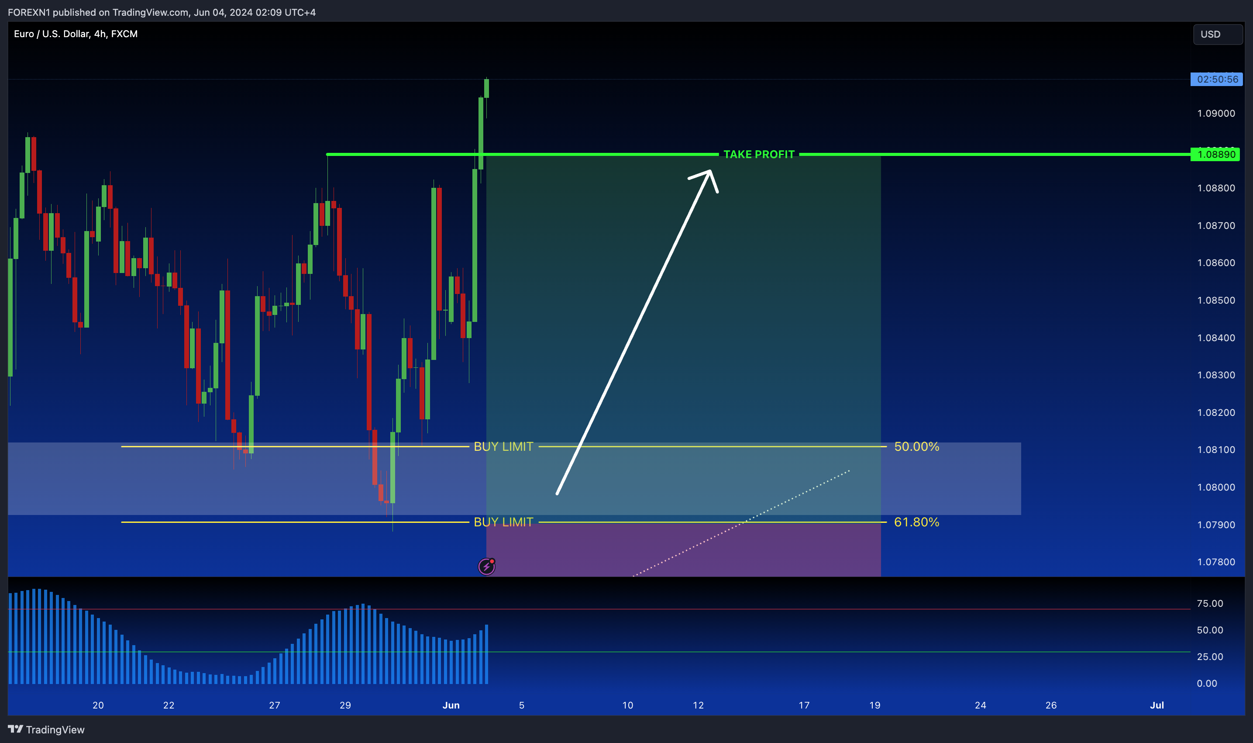This screenshot has height=743, width=1253.
Task: Click the 50.00% Fibonacci level text
Action: tap(916, 446)
